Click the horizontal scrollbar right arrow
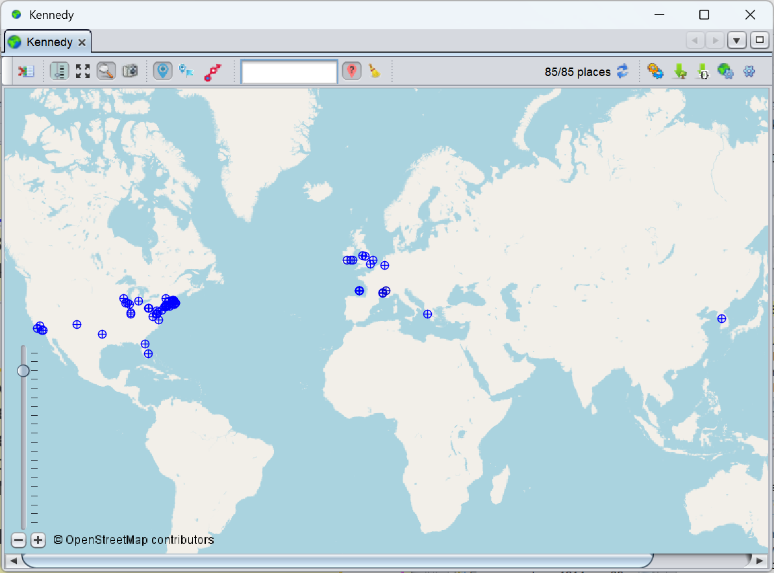The height and width of the screenshot is (573, 774). [x=760, y=561]
